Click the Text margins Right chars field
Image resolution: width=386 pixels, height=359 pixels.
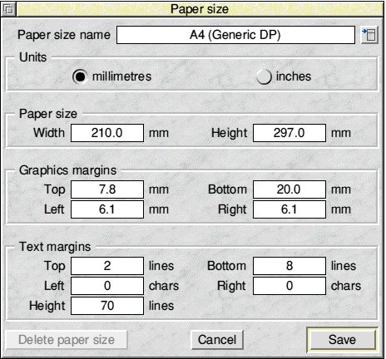(x=289, y=286)
